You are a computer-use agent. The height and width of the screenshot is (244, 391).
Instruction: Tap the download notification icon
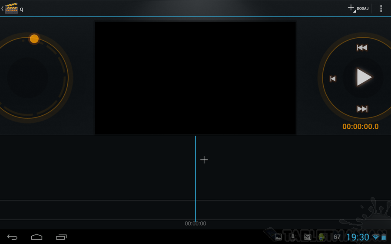[x=293, y=237]
